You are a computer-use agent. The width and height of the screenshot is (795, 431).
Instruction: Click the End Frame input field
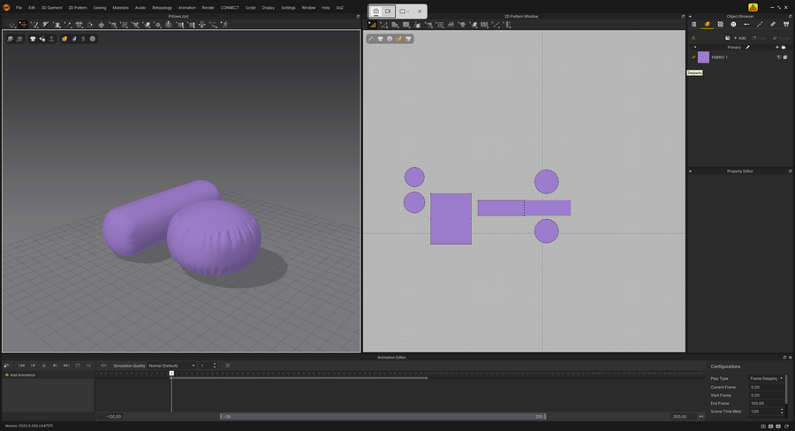click(765, 403)
